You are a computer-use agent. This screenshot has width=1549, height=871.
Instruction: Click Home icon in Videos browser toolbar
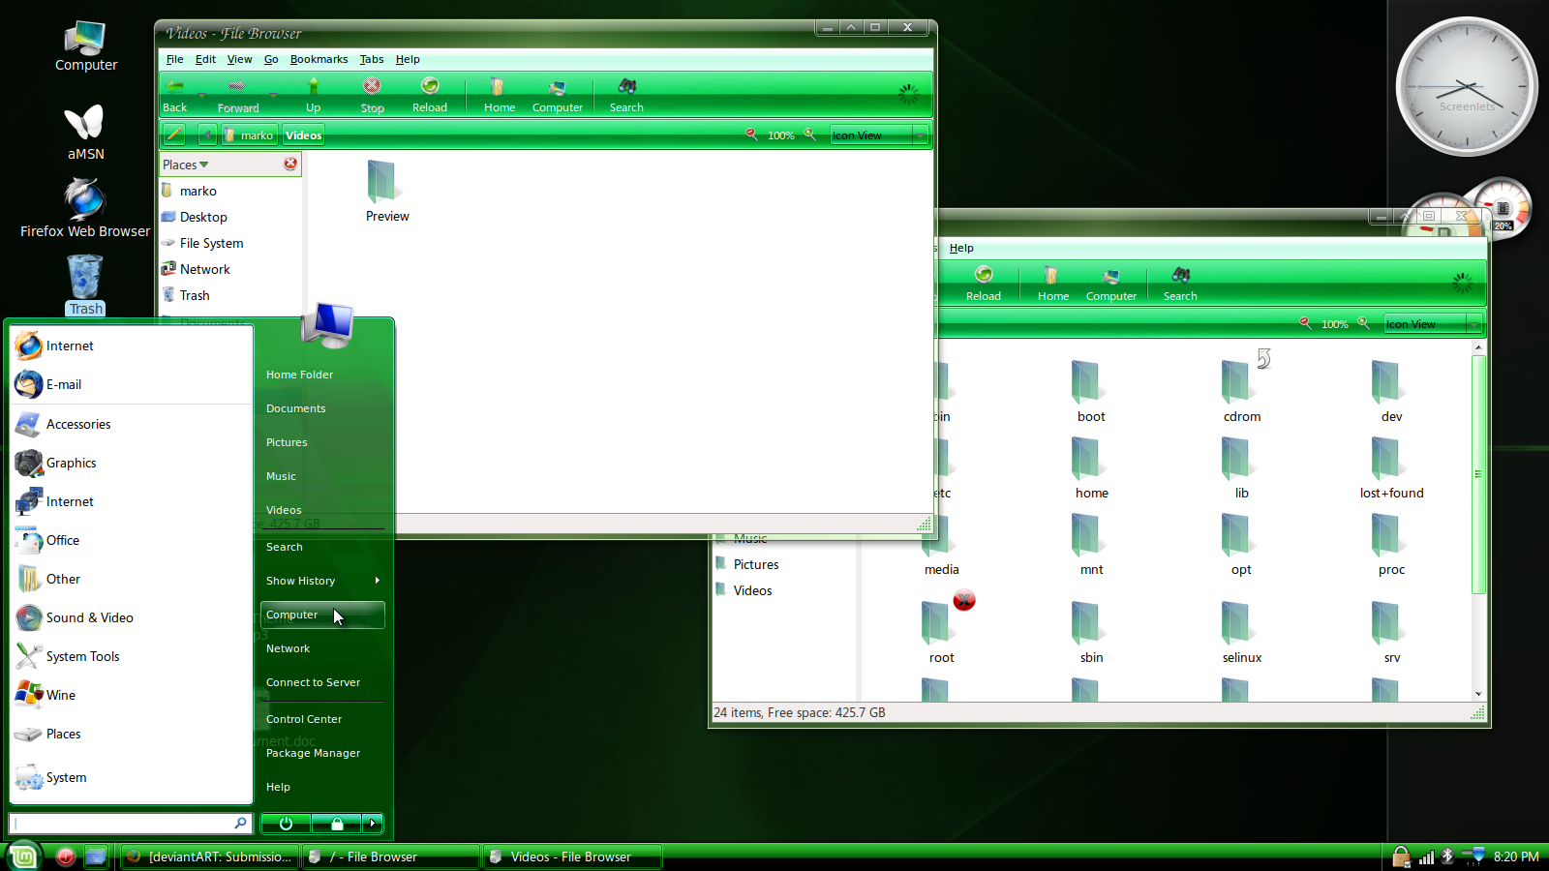[x=498, y=87]
